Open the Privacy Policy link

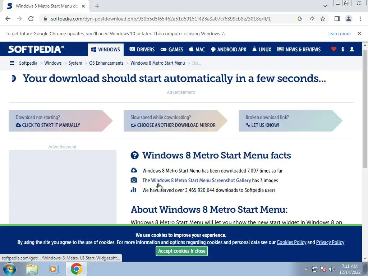pyautogui.click(x=330, y=242)
